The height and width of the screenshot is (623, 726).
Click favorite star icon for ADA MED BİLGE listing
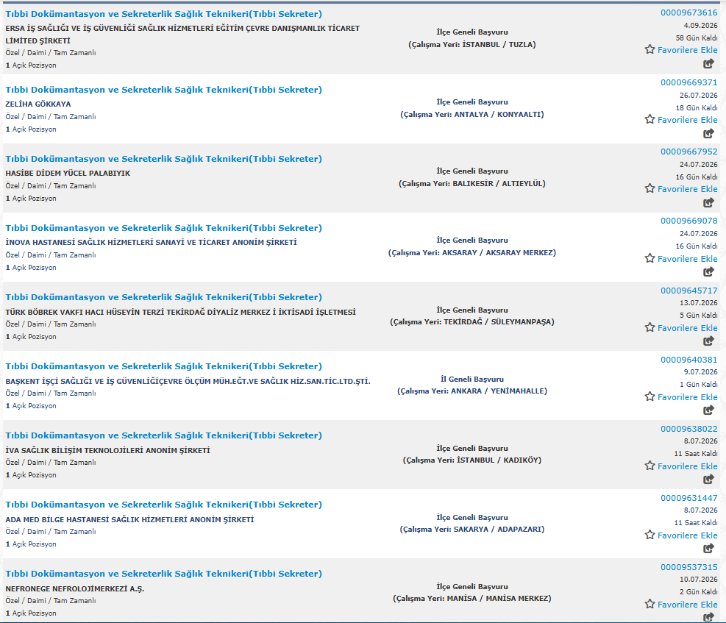pos(650,535)
